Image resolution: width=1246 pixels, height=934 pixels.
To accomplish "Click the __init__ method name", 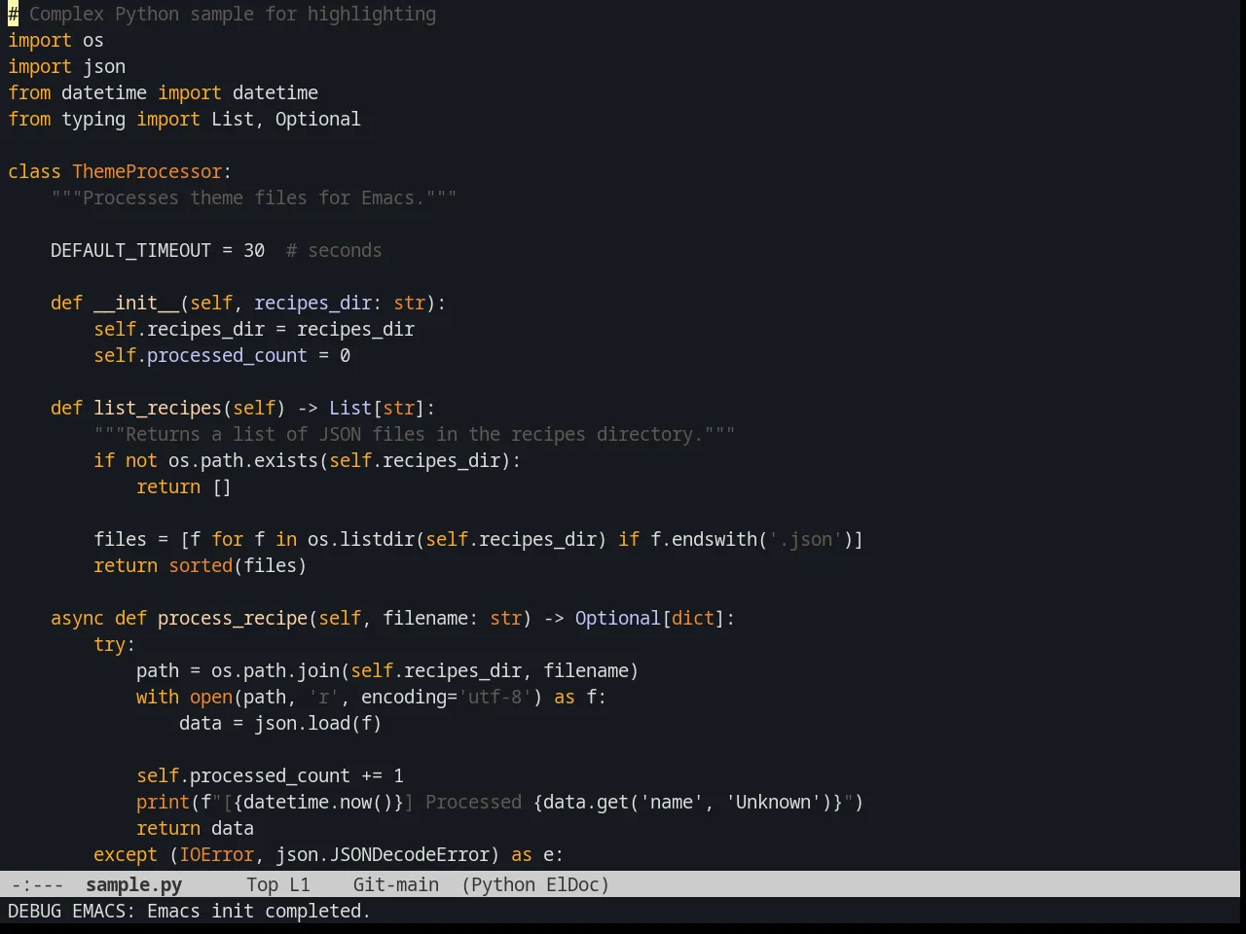I will (x=136, y=303).
